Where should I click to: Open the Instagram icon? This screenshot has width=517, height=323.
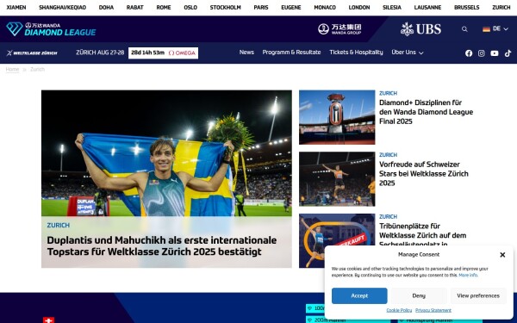(482, 53)
